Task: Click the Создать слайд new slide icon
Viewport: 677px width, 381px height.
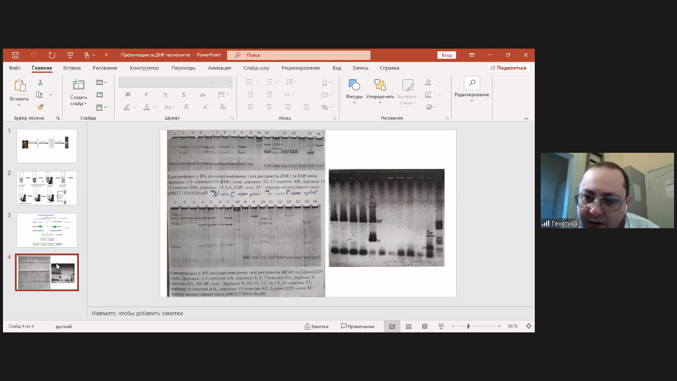Action: pyautogui.click(x=78, y=85)
